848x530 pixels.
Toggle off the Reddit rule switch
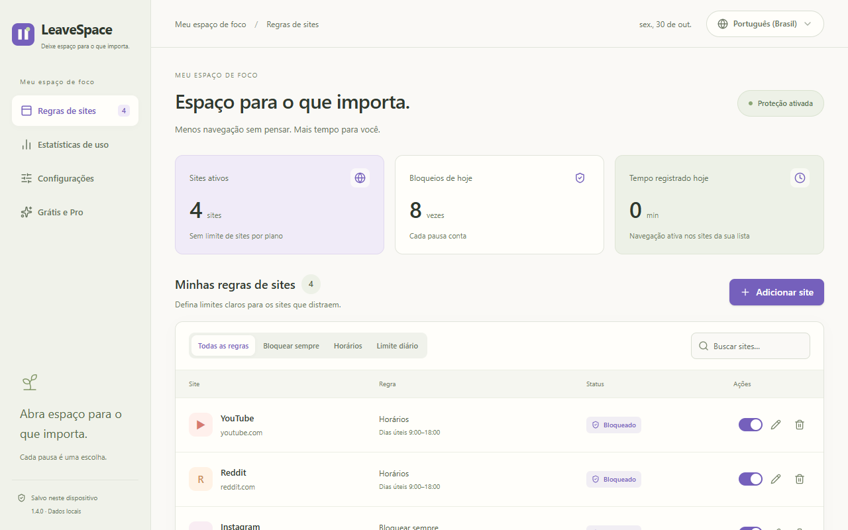[x=751, y=479]
